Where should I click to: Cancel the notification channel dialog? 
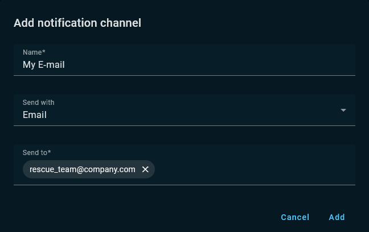point(295,217)
